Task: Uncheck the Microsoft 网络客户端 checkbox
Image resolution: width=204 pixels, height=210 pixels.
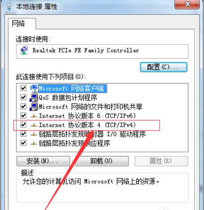Action: [x=23, y=88]
